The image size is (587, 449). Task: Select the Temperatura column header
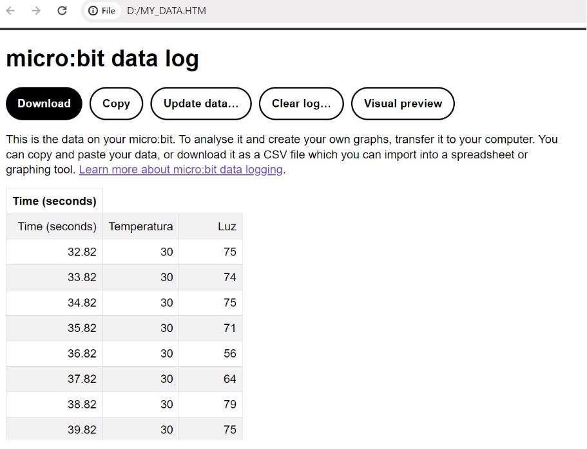pos(140,226)
